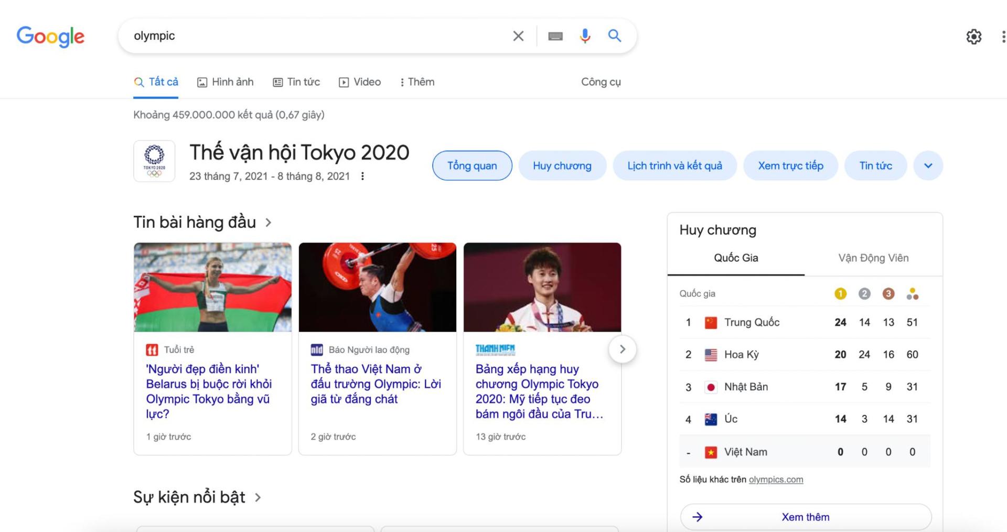The height and width of the screenshot is (532, 1007).
Task: Click the Báo Người lao động source icon
Action: [x=317, y=349]
